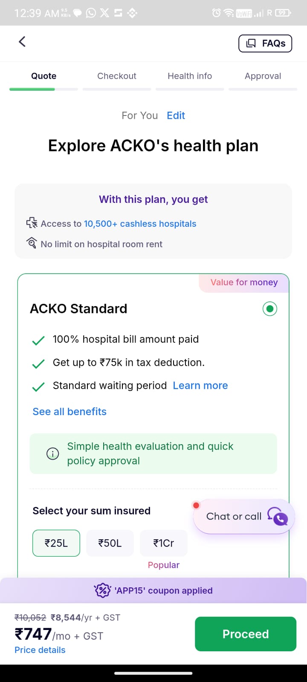Screen dimensions: 307x682
Task: Tap Edit next to For You
Action: 176,116
